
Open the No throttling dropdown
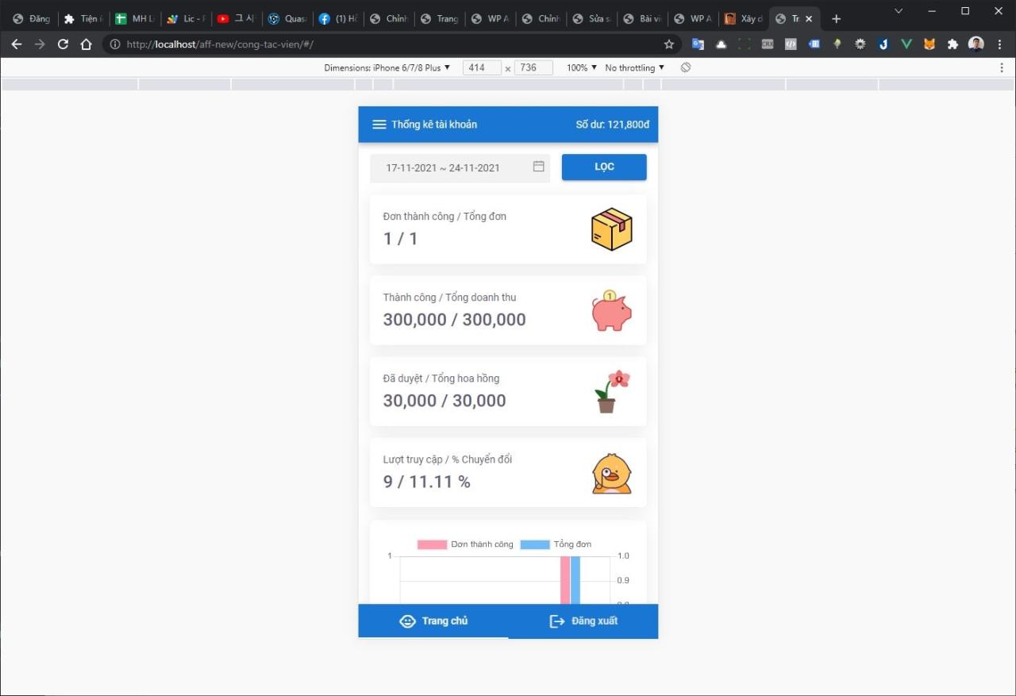633,67
